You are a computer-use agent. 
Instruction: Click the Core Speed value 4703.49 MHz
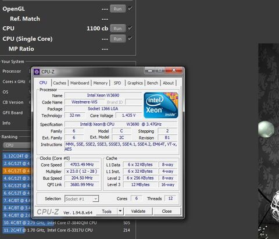[82, 165]
